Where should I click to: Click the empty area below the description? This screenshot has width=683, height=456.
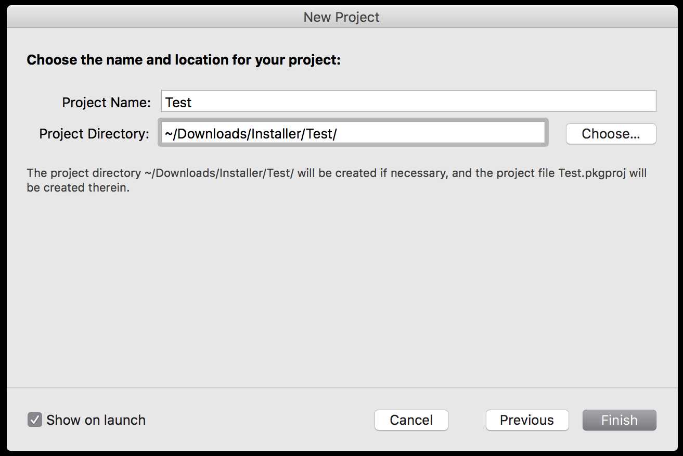pos(341,289)
